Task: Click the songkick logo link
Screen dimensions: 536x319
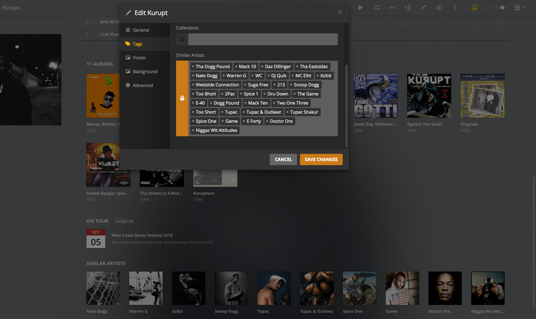Action: pos(123,221)
